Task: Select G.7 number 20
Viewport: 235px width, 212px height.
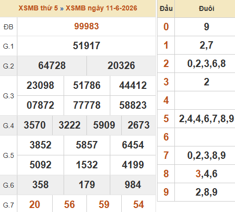Action: coord(35,205)
